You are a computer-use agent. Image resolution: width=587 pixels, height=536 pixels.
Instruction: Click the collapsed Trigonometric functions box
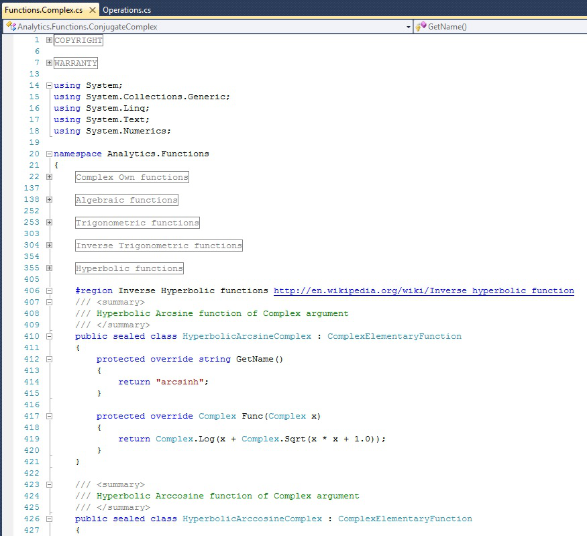pyautogui.click(x=137, y=223)
